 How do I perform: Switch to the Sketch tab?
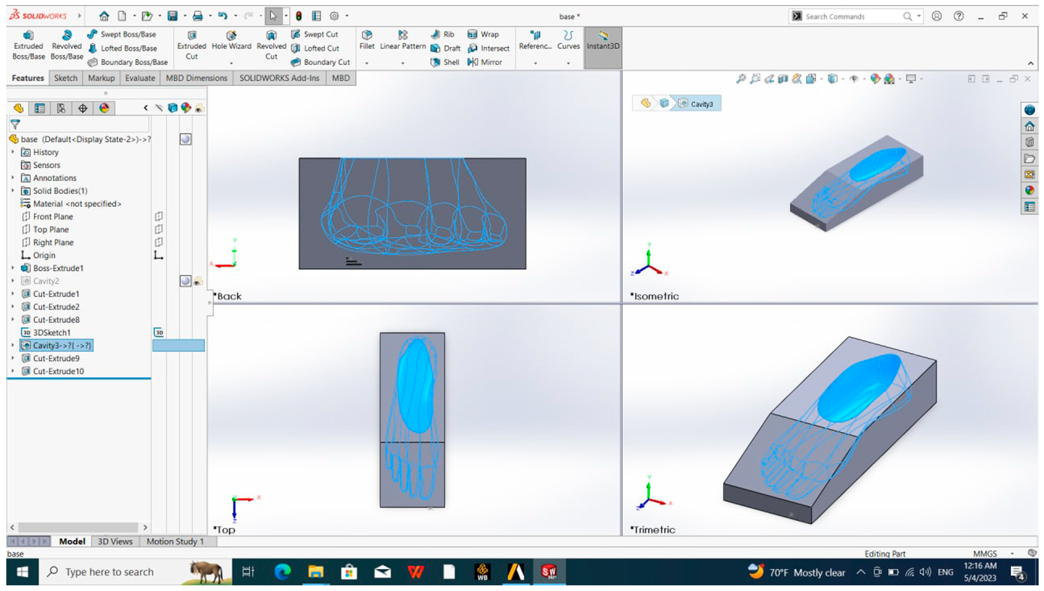pos(66,78)
